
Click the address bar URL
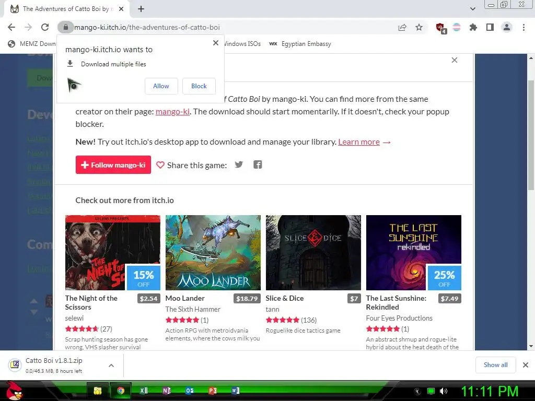[147, 27]
